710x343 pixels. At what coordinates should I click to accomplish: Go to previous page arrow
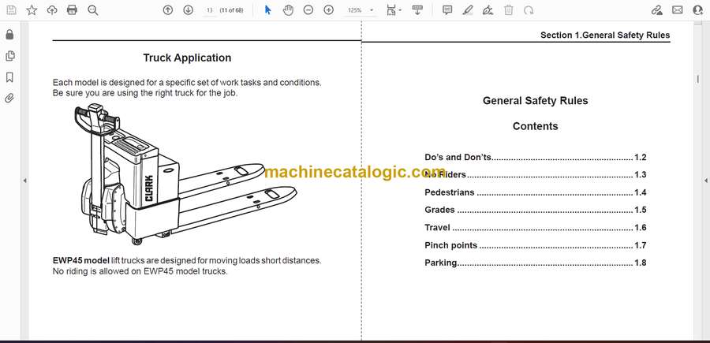click(x=168, y=10)
